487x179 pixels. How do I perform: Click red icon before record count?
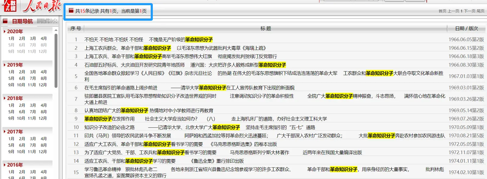click(71, 11)
